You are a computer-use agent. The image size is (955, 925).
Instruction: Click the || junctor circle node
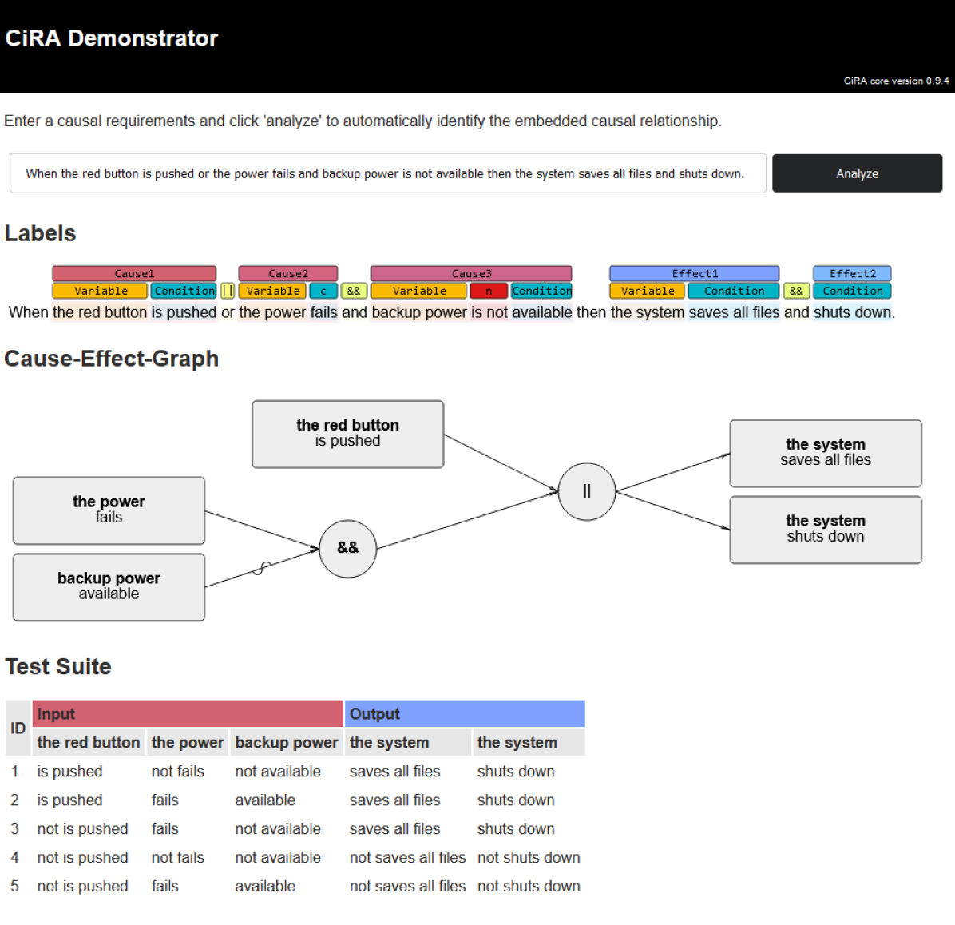[x=587, y=491]
